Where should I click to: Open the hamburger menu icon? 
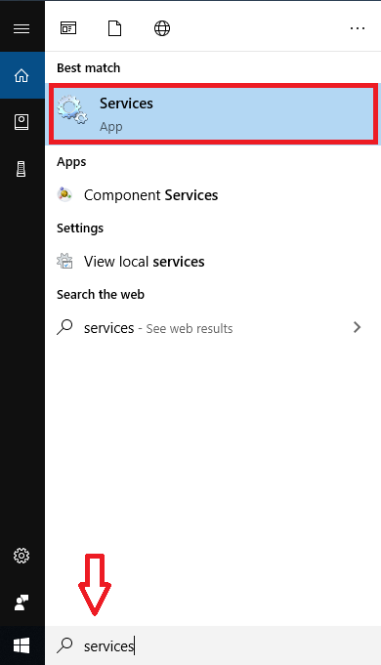click(x=21, y=28)
